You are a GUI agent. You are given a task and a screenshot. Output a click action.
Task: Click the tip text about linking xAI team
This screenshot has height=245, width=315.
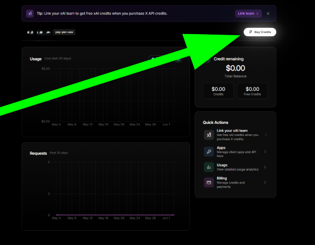tap(102, 14)
